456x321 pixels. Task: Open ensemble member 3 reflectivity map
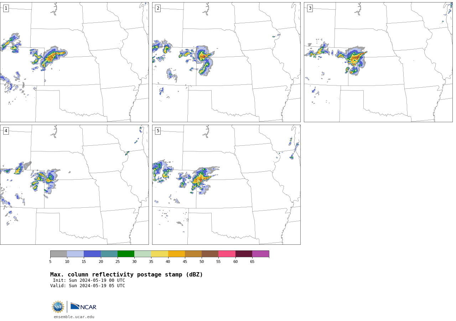click(x=378, y=62)
